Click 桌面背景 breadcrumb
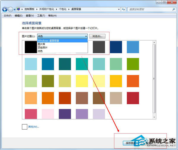The height and width of the screenshot is (150, 178). 76,9
